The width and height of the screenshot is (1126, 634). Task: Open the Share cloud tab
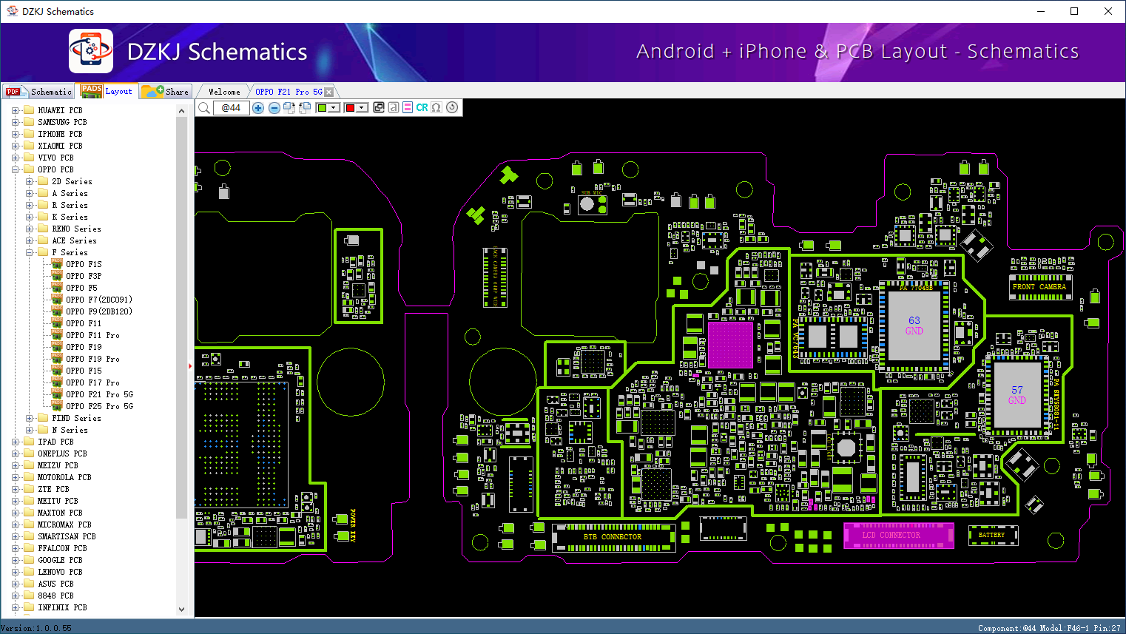point(166,92)
